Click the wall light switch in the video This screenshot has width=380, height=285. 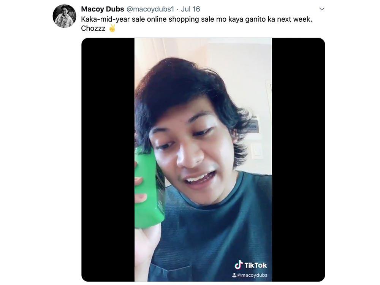(257, 151)
